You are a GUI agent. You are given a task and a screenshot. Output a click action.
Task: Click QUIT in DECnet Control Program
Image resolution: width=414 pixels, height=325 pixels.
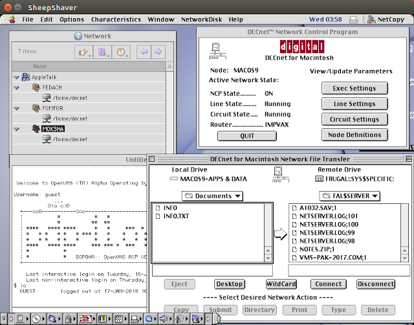[x=247, y=136]
